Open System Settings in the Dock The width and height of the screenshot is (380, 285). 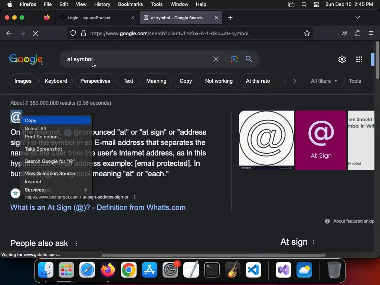pos(170,270)
